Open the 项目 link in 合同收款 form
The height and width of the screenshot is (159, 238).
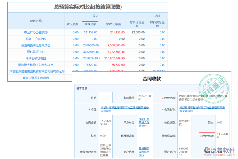pos(126,109)
